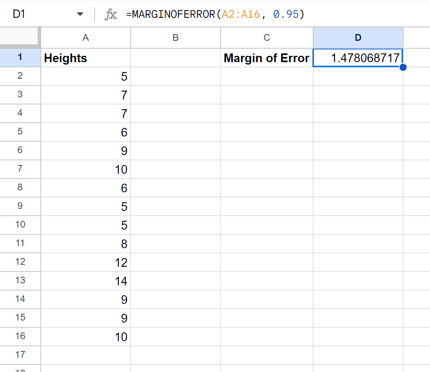Viewport: 430px width, 372px height.
Task: Click cell D1 with value 1.478068717
Action: click(x=358, y=58)
